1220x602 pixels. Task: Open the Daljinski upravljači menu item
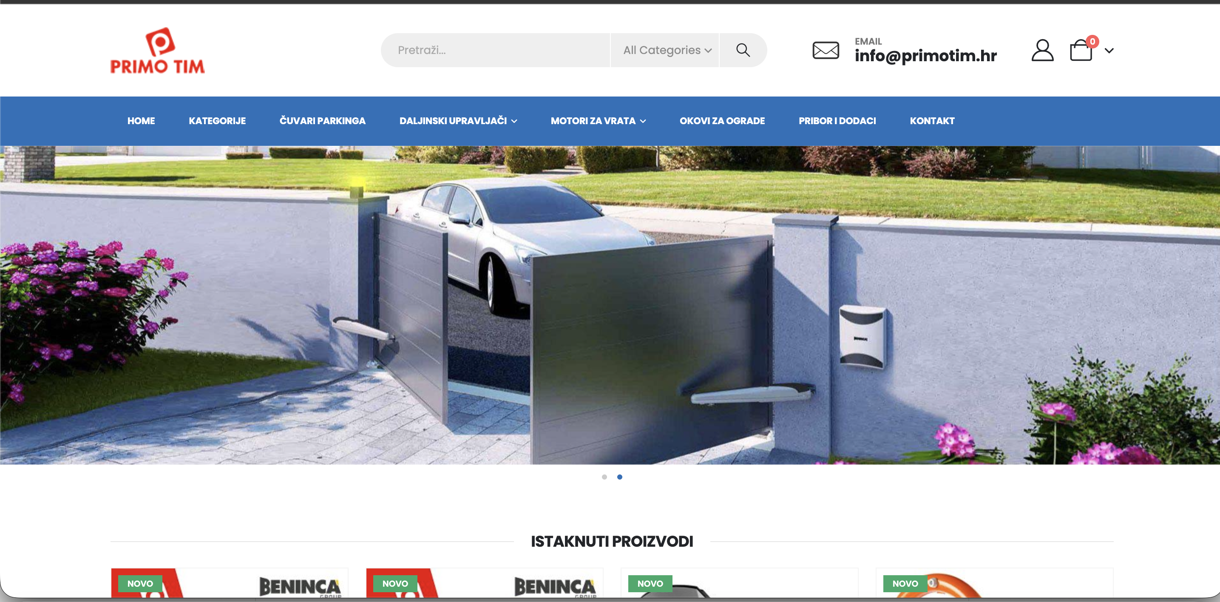coord(453,121)
